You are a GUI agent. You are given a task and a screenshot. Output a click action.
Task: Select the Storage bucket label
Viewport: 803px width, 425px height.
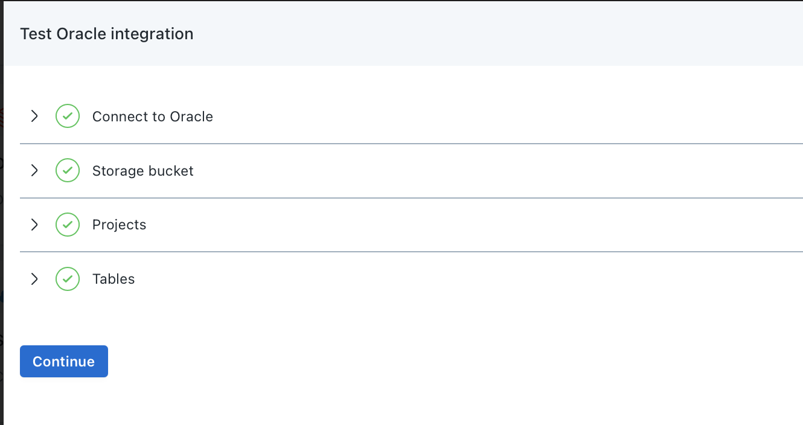142,171
